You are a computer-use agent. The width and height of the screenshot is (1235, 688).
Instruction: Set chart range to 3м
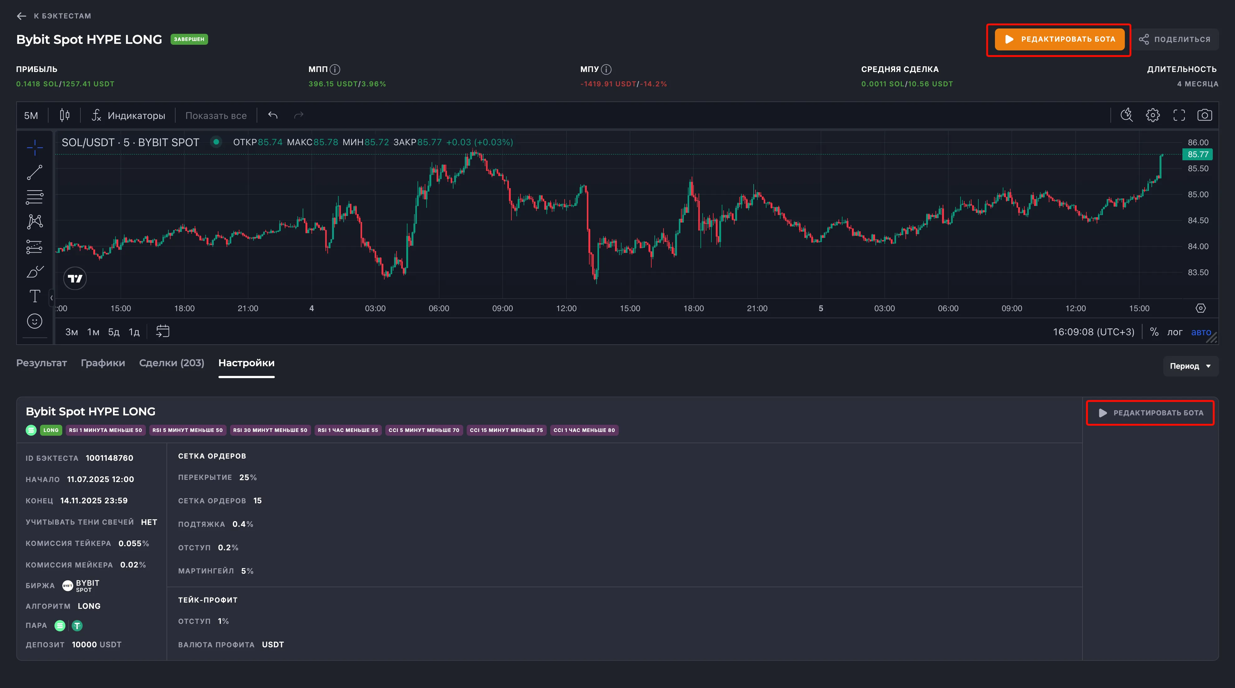click(x=71, y=332)
